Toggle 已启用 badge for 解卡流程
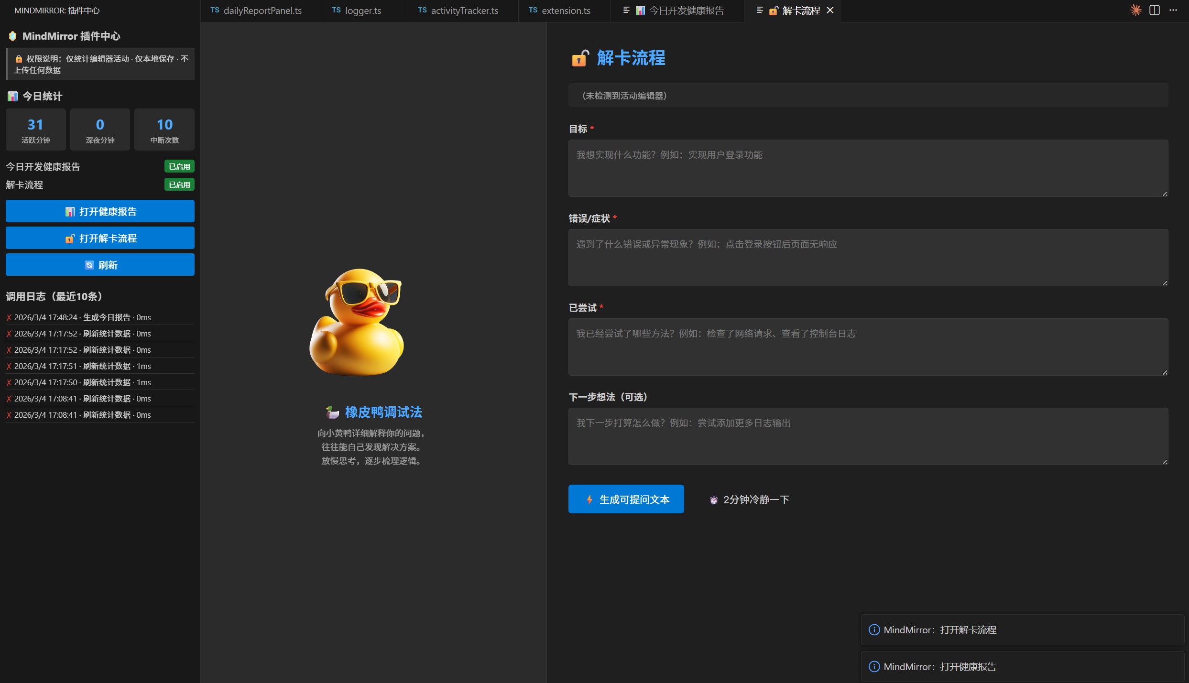This screenshot has width=1189, height=683. click(x=179, y=184)
